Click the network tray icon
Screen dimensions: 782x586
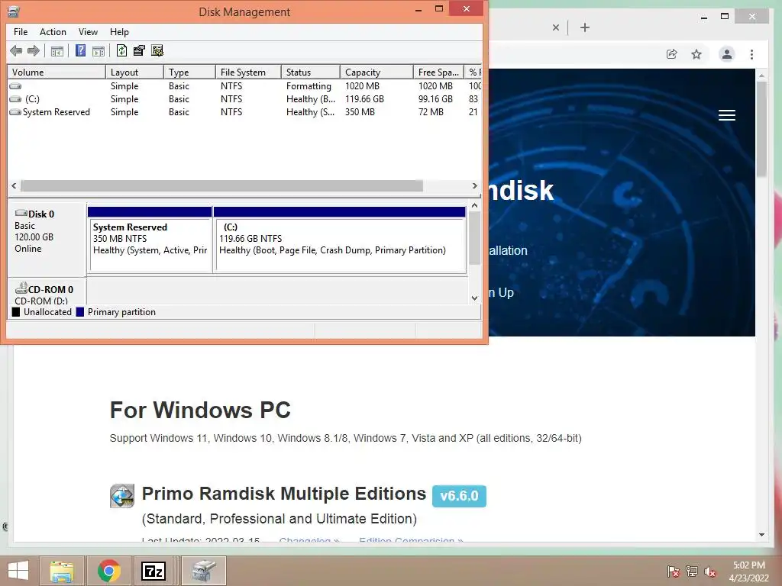tap(692, 571)
